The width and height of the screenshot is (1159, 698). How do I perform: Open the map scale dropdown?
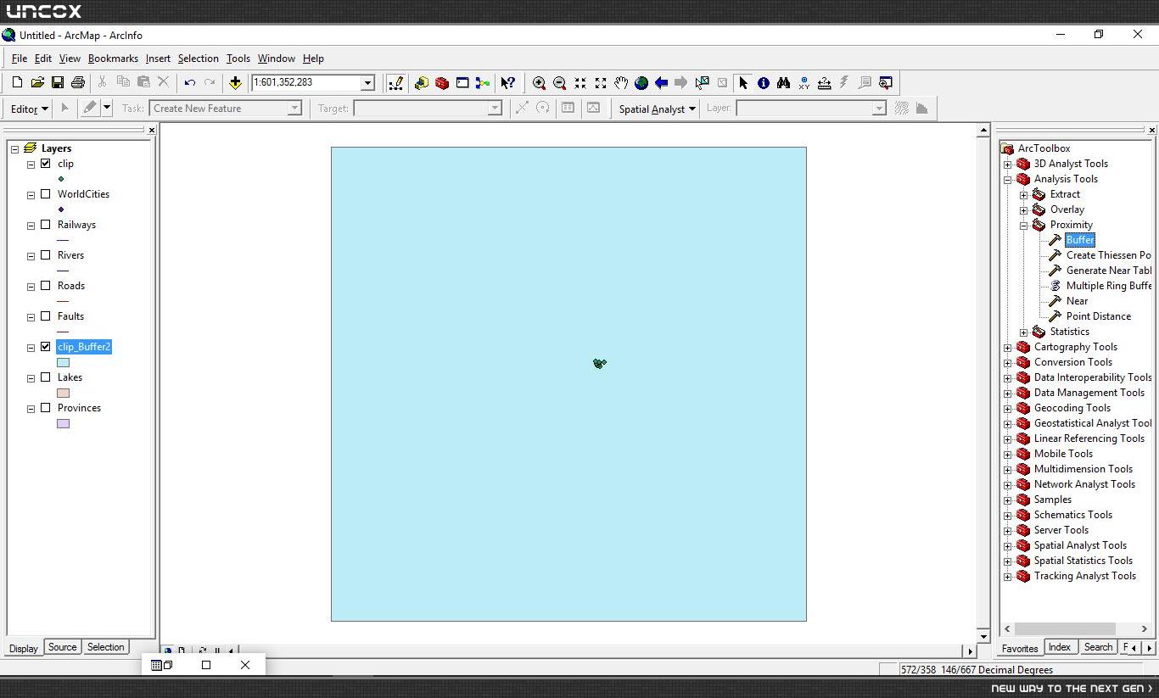(x=367, y=82)
